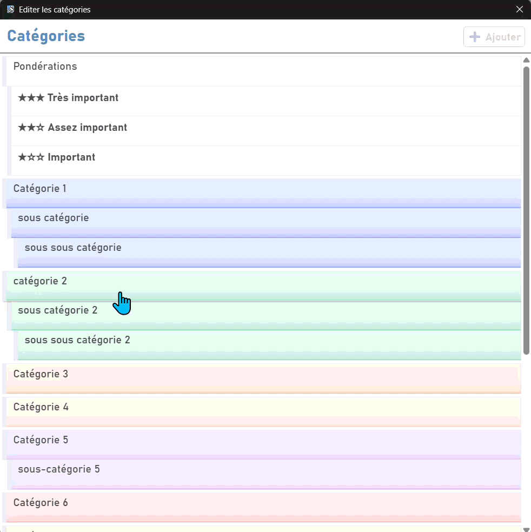Select the Catégorie 3 row
The width and height of the screenshot is (531, 532).
264,378
